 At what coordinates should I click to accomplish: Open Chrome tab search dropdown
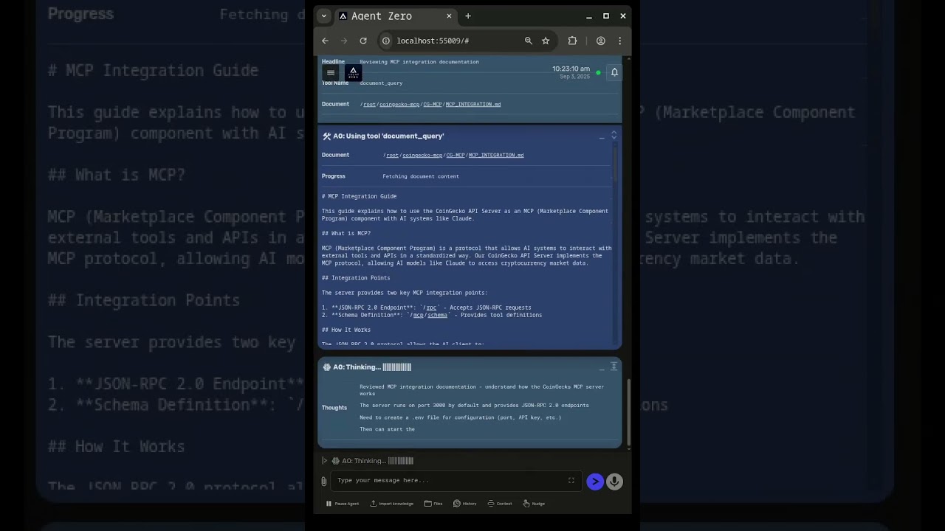(x=323, y=16)
